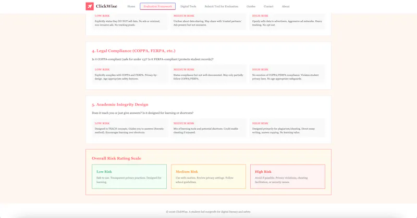The height and width of the screenshot is (218, 417).
Task: Navigate to the Contact page
Action: (268, 6)
